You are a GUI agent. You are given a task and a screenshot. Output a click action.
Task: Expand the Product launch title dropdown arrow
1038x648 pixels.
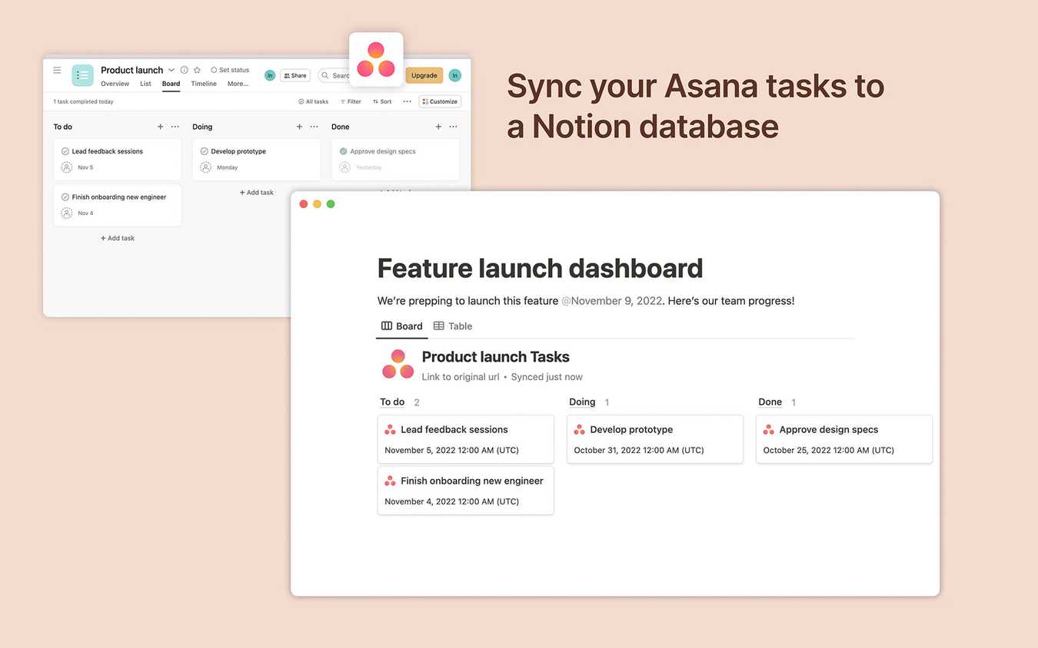click(x=171, y=70)
